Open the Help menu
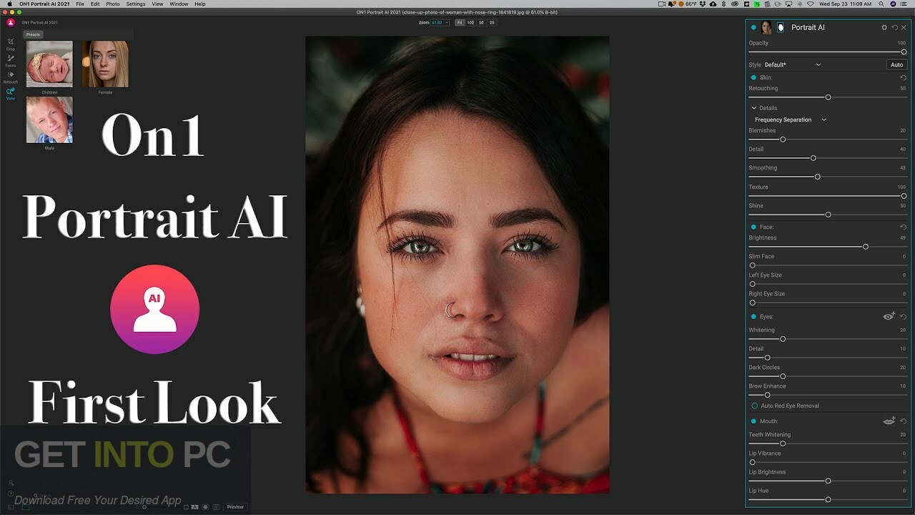This screenshot has height=515, width=915. (x=200, y=4)
